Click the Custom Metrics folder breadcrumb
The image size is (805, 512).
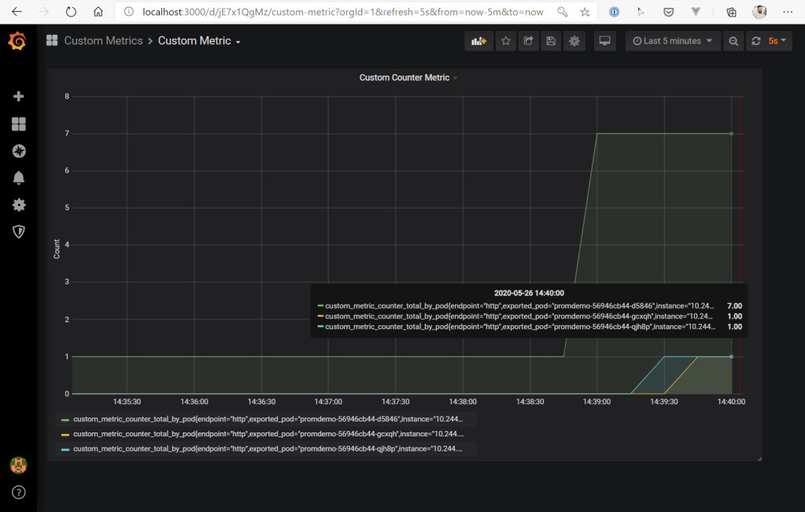click(x=103, y=41)
